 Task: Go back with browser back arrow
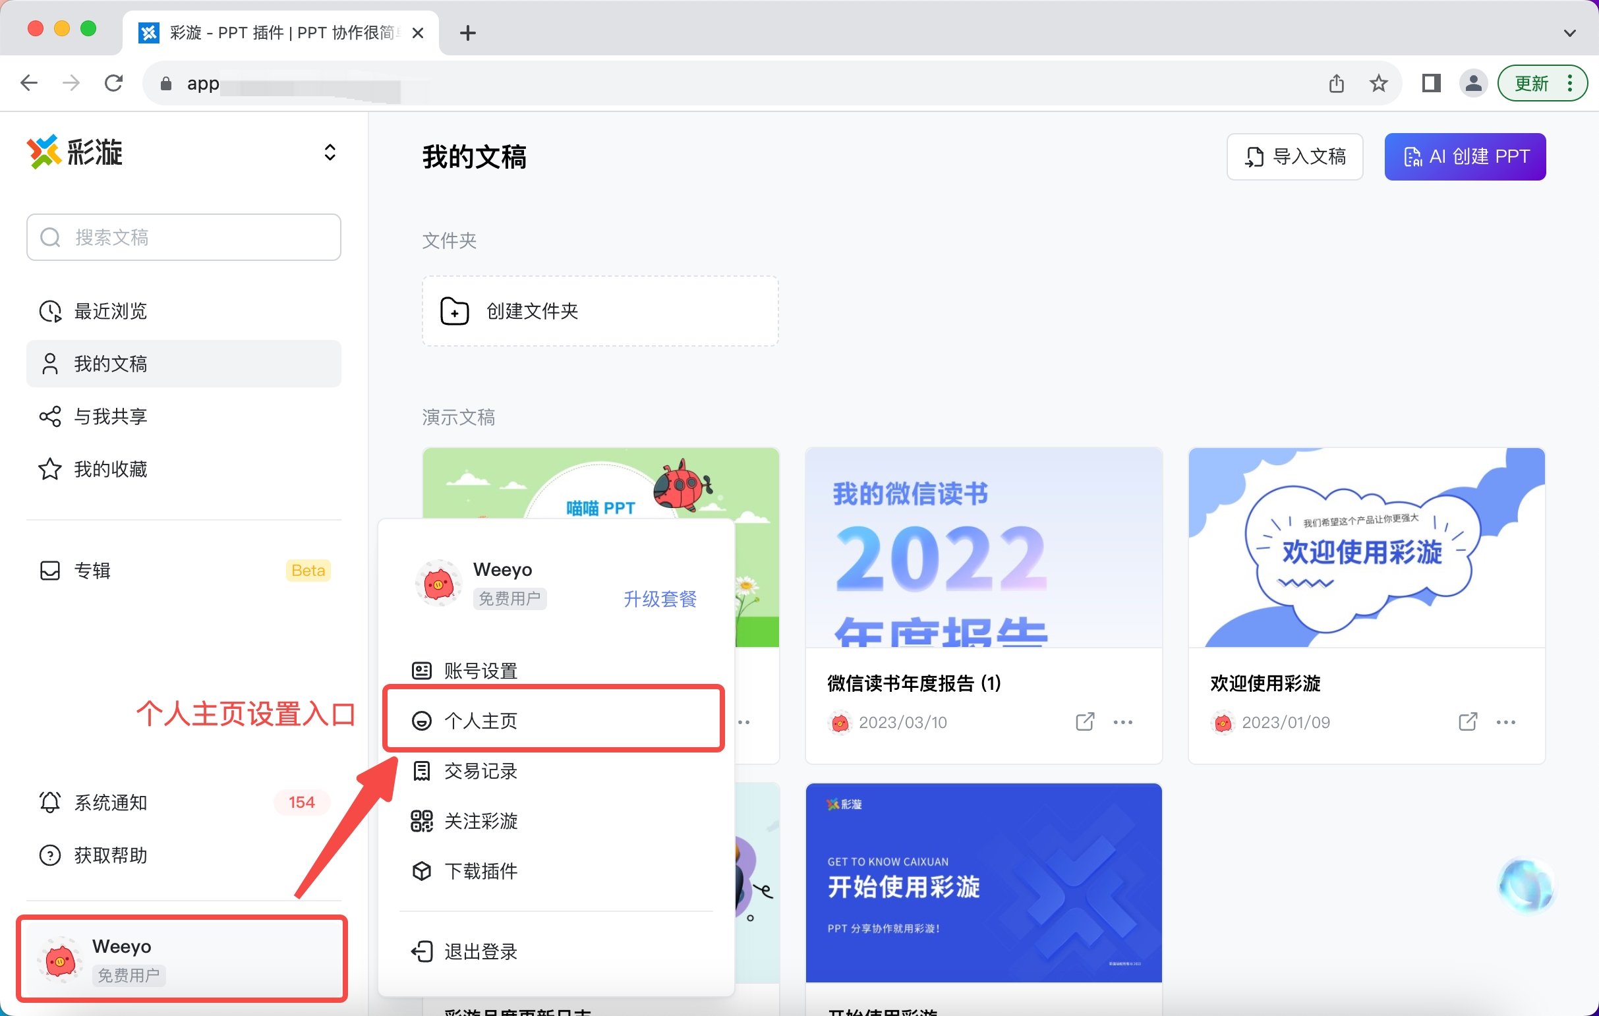pyautogui.click(x=29, y=83)
